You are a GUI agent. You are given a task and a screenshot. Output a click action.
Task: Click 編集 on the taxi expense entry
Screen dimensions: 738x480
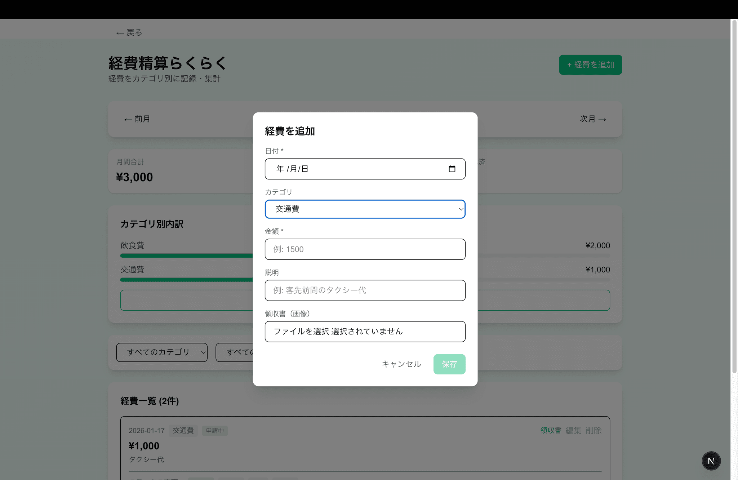point(573,431)
